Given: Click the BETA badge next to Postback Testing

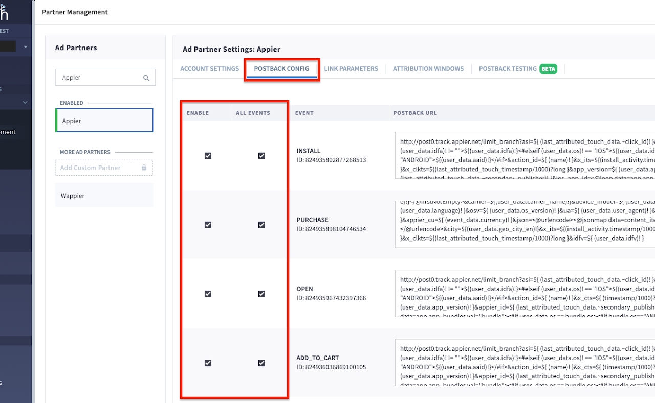Looking at the screenshot, I should 548,69.
